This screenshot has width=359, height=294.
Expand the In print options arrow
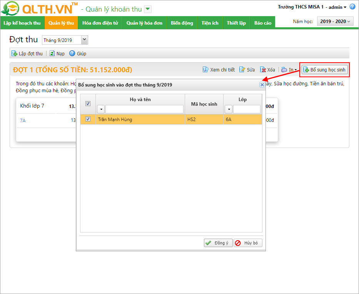[296, 70]
